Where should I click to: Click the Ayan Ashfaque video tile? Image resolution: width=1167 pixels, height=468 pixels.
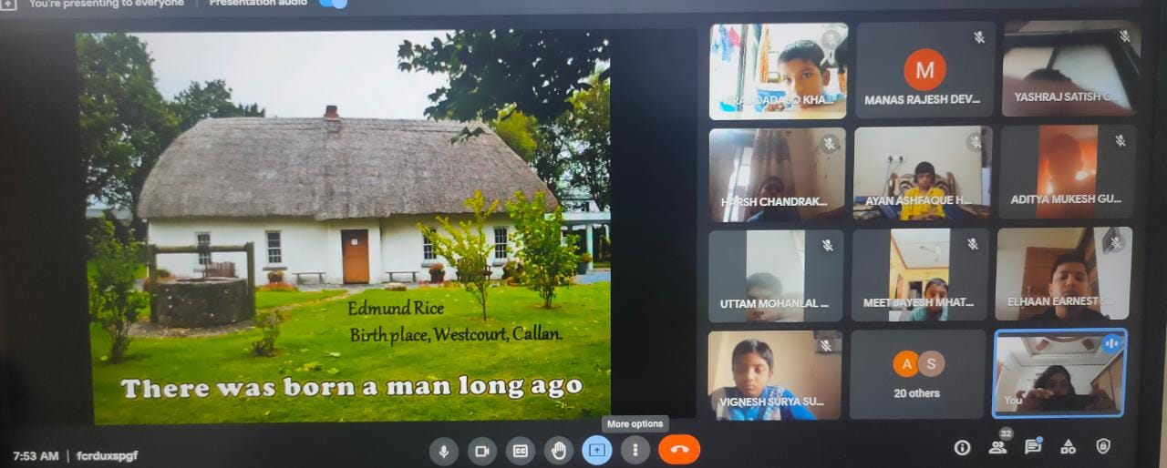(921, 174)
